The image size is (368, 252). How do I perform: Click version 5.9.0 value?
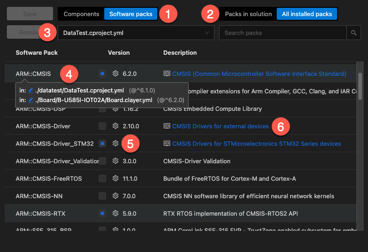point(129,213)
